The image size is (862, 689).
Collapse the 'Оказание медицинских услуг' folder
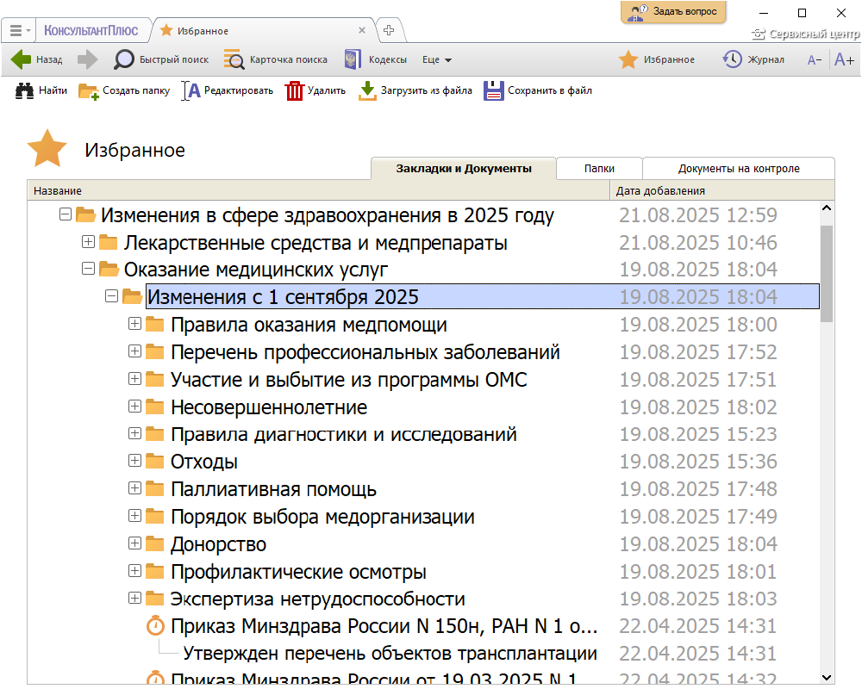point(88,270)
